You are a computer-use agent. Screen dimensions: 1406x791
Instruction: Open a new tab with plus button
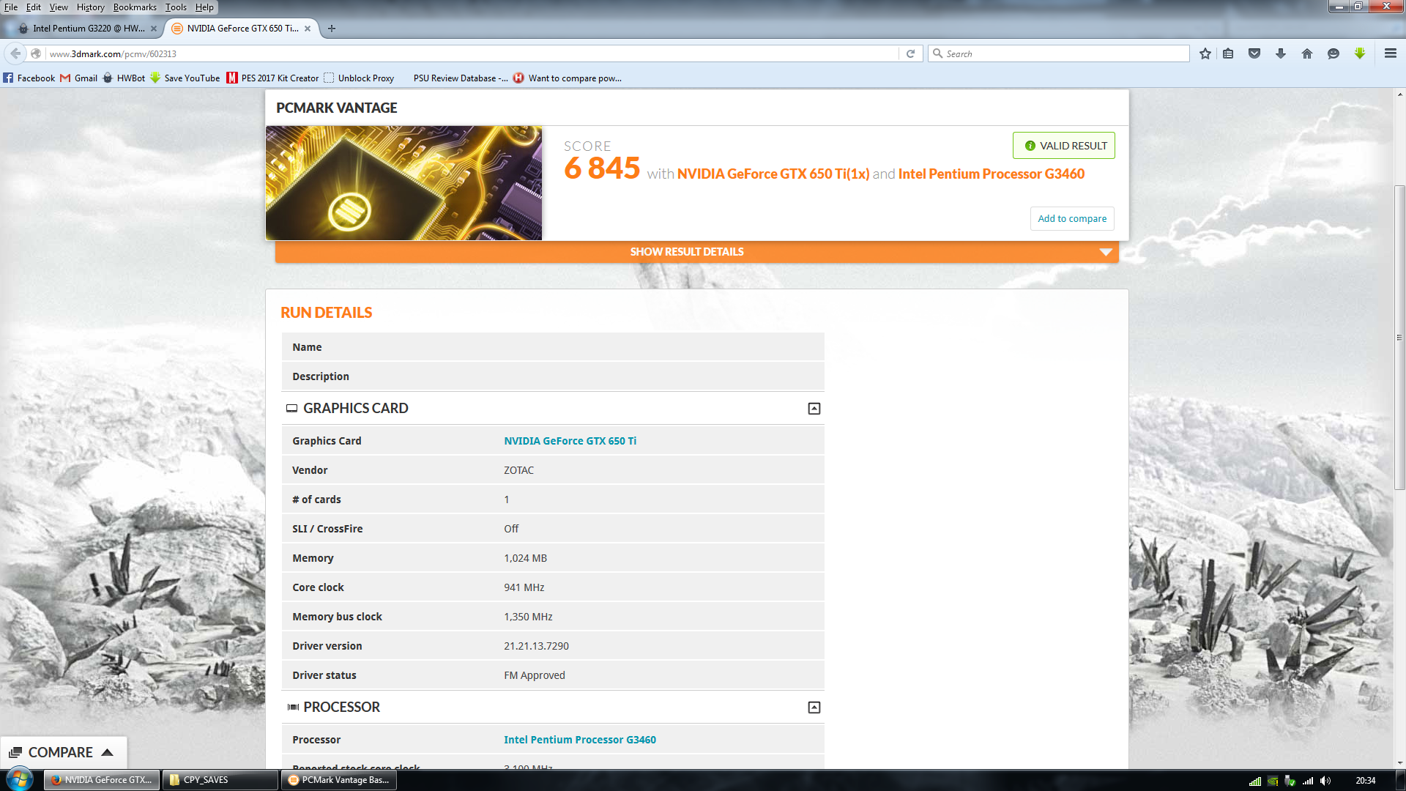(332, 29)
